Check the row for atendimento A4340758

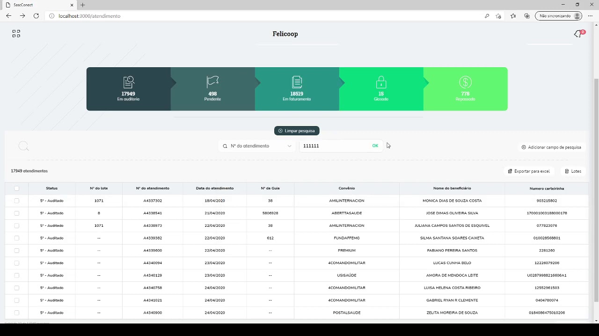[x=17, y=288]
